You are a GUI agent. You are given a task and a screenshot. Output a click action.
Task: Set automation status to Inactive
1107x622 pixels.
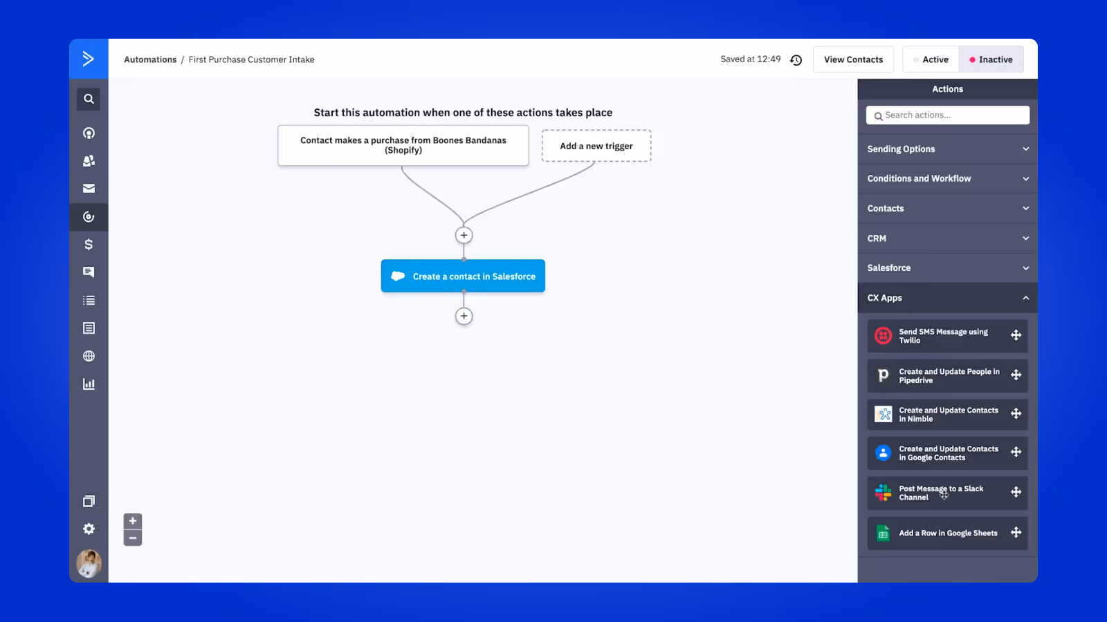click(x=991, y=59)
